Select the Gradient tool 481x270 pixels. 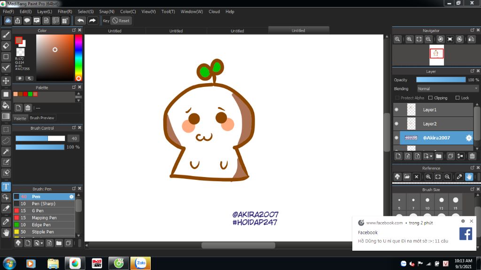click(6, 116)
